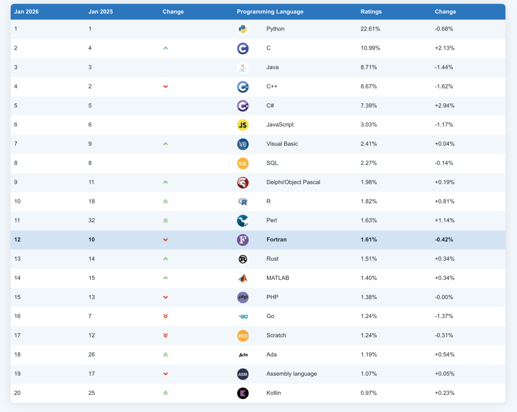517x412 pixels.
Task: Click the red down arrow in the C++ row
Action: 165,87
